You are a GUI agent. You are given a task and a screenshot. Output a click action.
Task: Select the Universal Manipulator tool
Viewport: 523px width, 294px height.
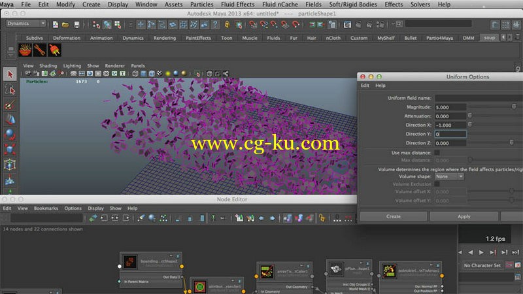point(10,165)
